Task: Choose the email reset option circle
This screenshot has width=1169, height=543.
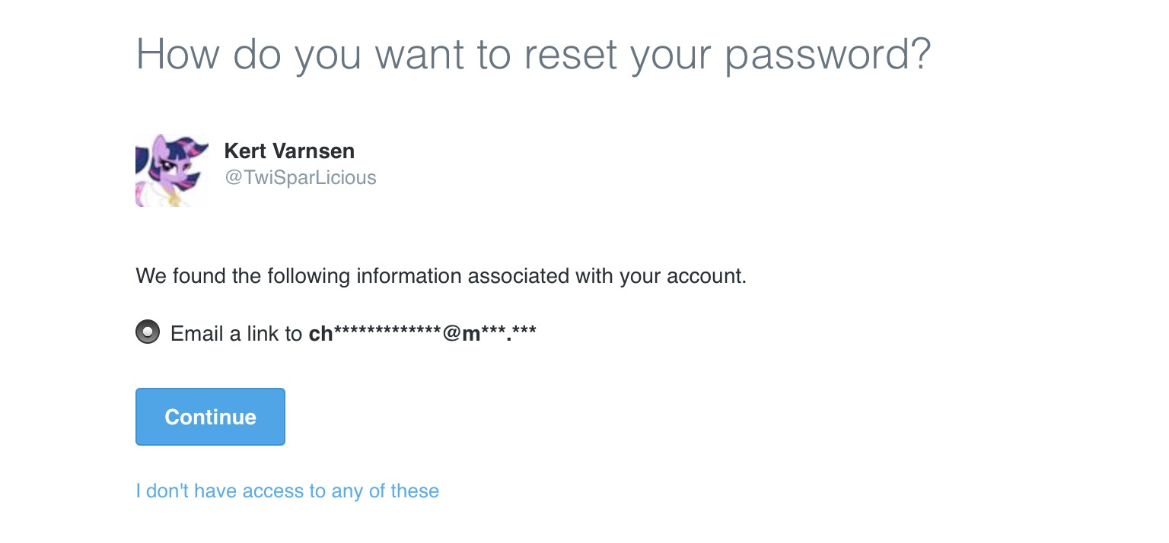Action: click(148, 332)
